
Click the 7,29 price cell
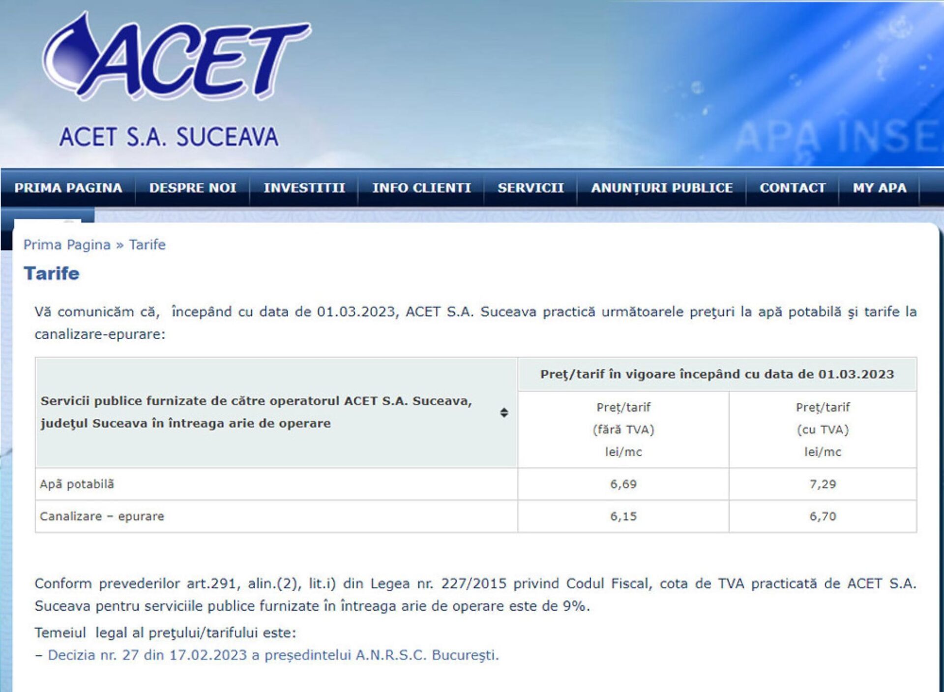coord(823,484)
